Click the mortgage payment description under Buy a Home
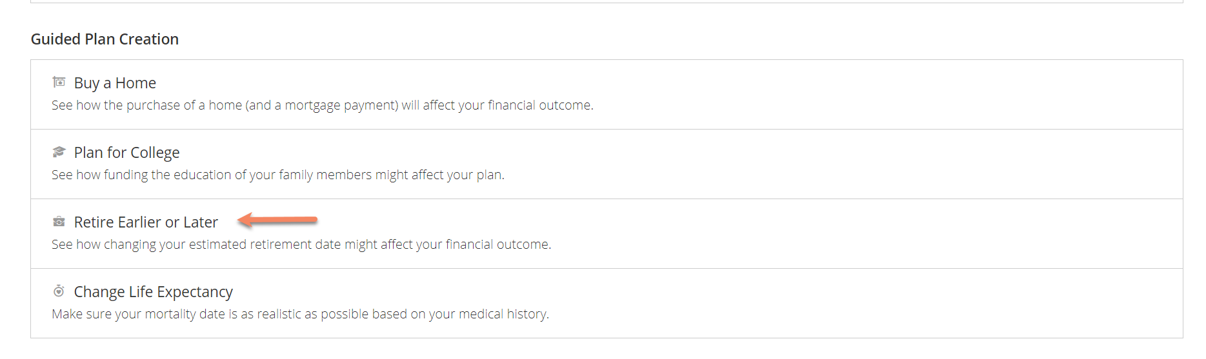Screen dimensions: 1206x359 coord(323,105)
